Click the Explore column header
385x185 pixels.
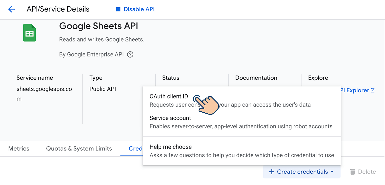[318, 78]
